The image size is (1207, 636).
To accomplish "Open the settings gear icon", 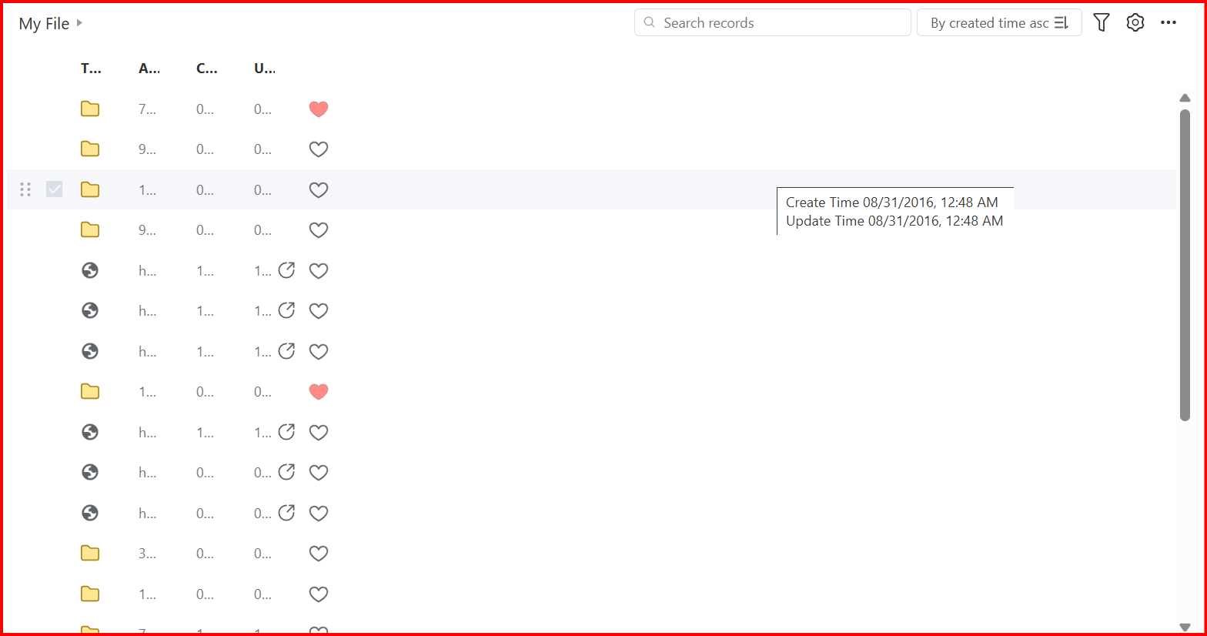I will tap(1135, 23).
